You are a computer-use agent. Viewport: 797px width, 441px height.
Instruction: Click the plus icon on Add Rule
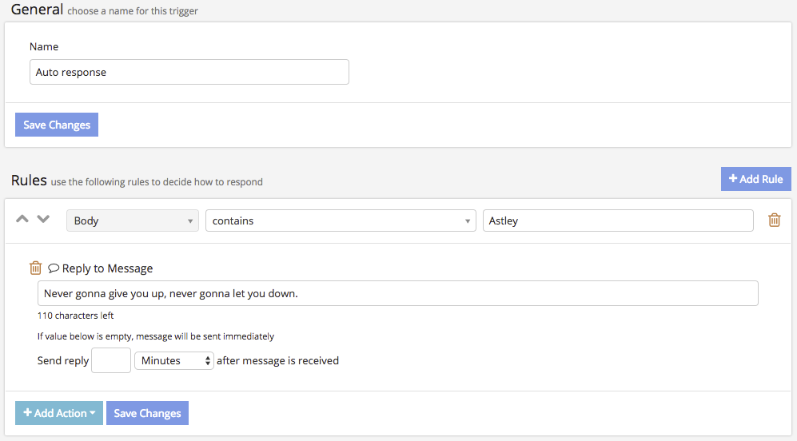click(732, 179)
